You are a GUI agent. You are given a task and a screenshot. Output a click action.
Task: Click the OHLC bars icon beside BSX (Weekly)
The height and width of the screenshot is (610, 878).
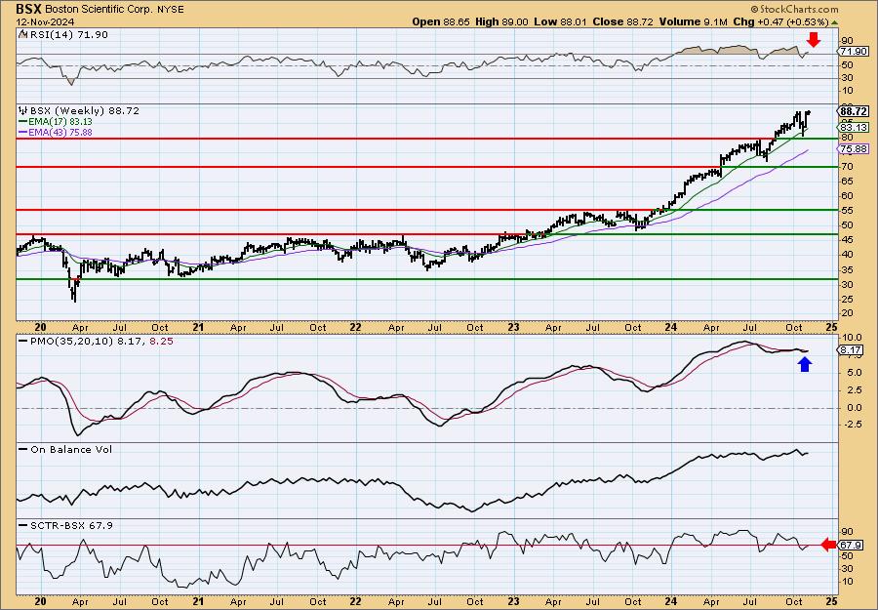[23, 110]
